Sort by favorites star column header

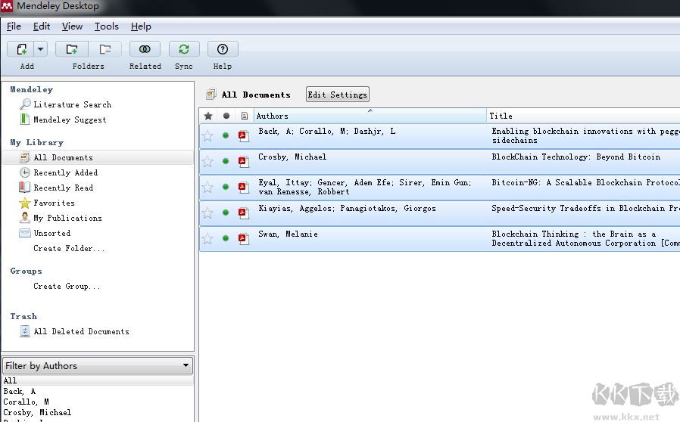pos(208,116)
